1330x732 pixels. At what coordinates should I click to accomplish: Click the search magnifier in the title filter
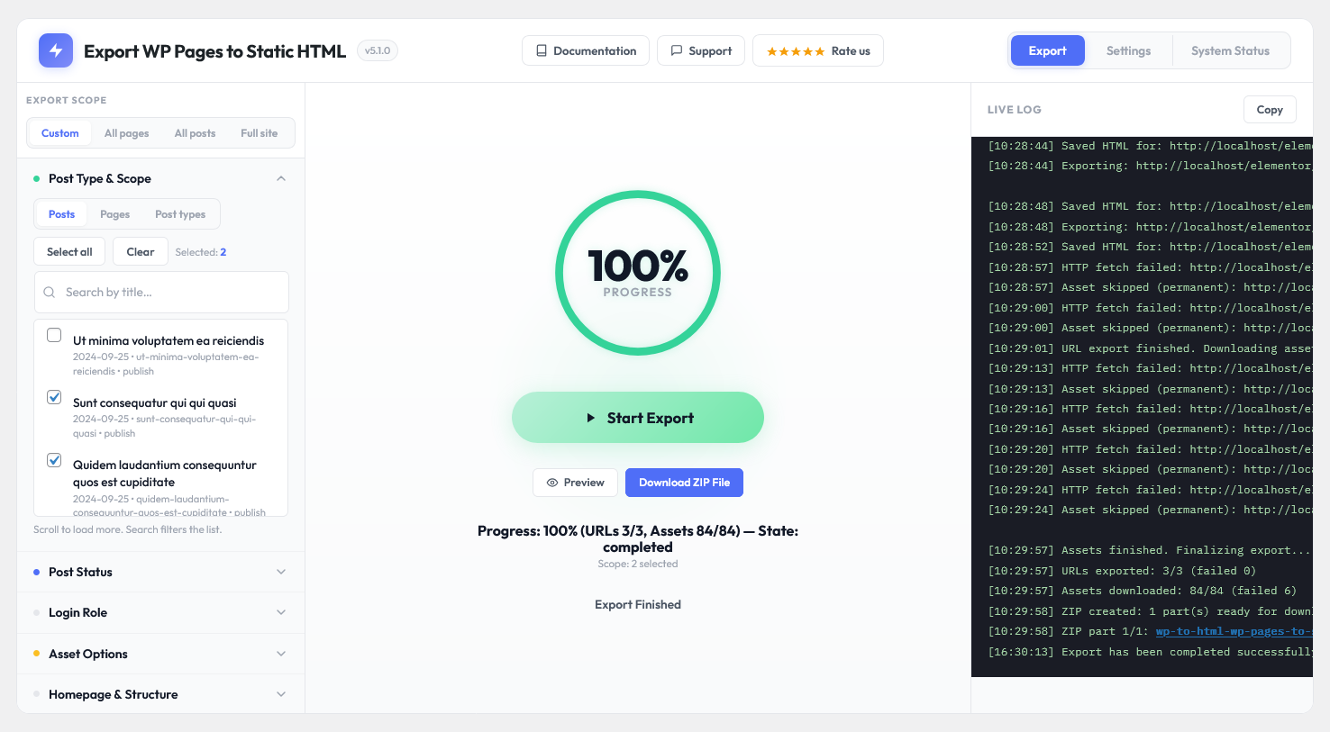tap(49, 292)
